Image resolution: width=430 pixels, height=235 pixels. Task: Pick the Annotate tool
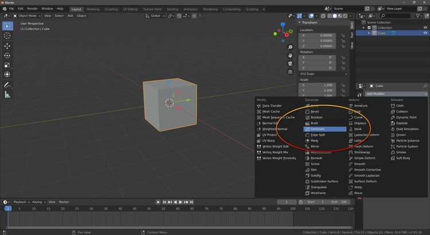7,85
